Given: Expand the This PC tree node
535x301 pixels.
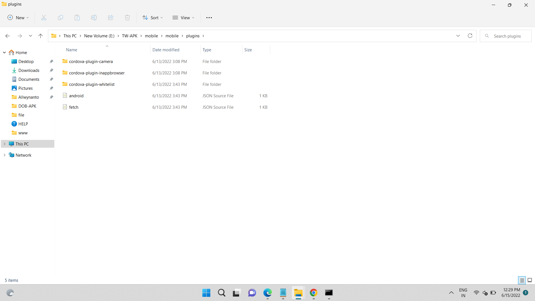Looking at the screenshot, I should tap(4, 144).
